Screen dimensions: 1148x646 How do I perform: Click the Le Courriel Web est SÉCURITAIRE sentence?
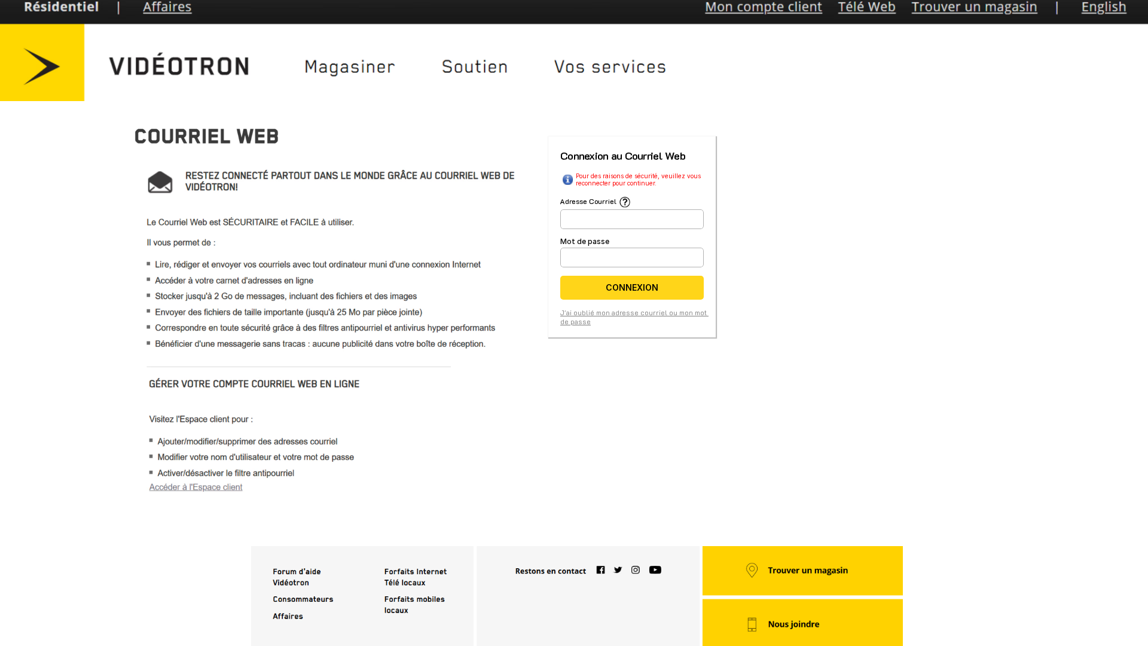coord(250,223)
